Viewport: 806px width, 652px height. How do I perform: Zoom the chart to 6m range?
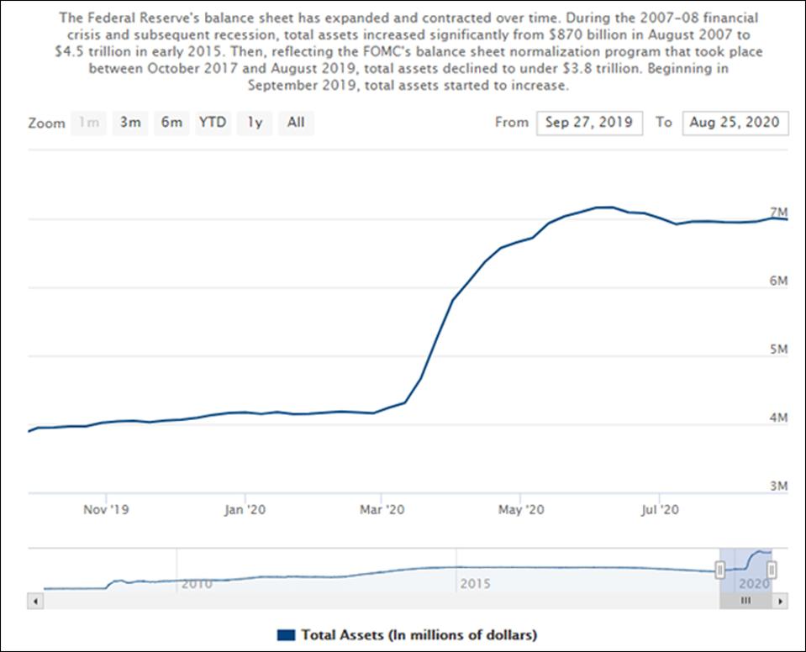tap(171, 123)
